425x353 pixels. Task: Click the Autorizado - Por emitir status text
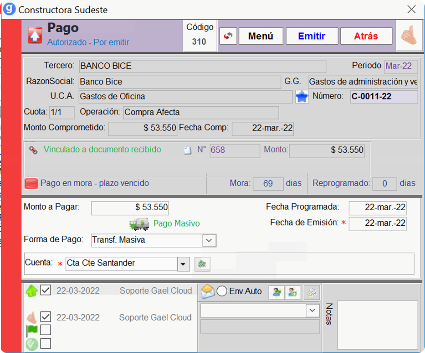click(88, 42)
